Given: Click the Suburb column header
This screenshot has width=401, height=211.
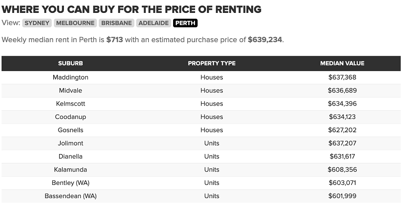Looking at the screenshot, I should coord(70,64).
